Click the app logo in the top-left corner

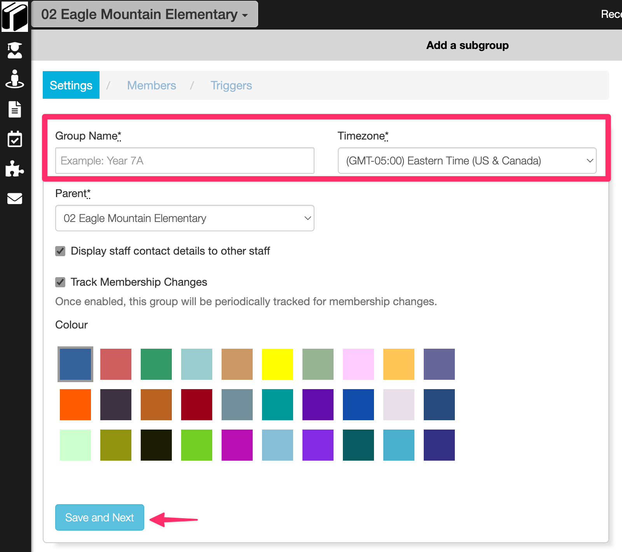point(15,16)
